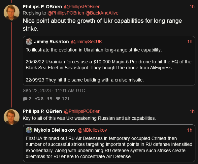Viewport: 198px width, 164px height.
Task: Click the quote tweet icon
Action: click(50, 98)
